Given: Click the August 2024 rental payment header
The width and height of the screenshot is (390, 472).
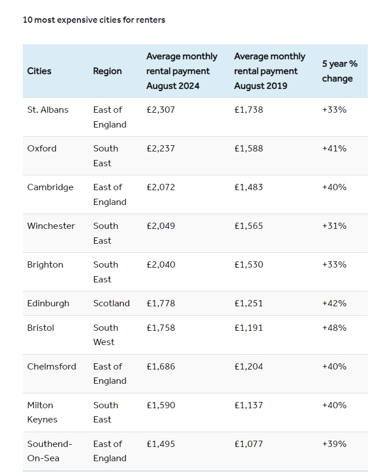Looking at the screenshot, I should pos(181,71).
